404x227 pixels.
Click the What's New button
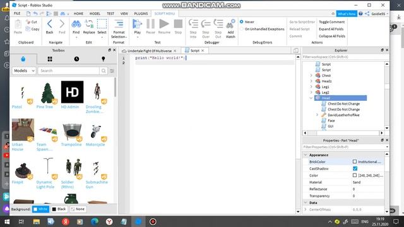pos(347,14)
